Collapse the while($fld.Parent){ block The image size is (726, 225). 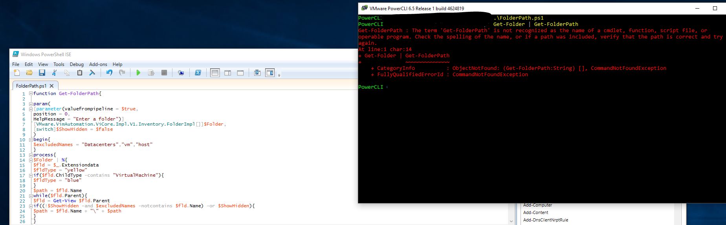point(31,196)
